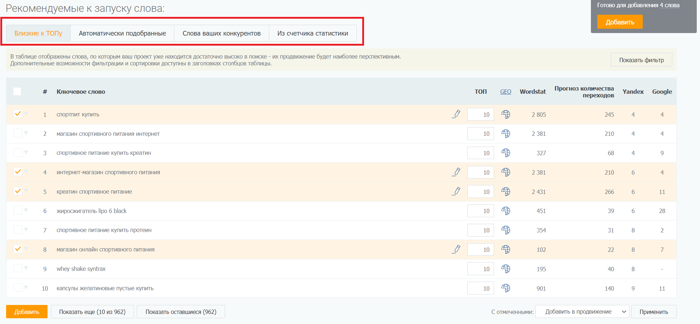The width and height of the screenshot is (700, 324).
Task: Sort by the ТОП column header
Action: tap(481, 92)
